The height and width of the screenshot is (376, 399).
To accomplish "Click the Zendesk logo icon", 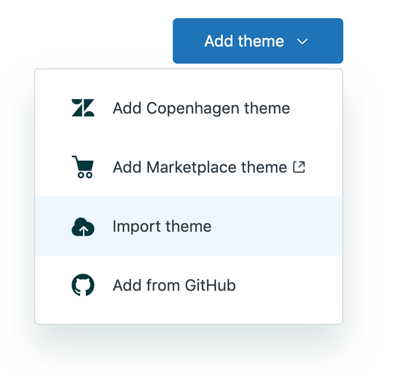I will pyautogui.click(x=83, y=108).
